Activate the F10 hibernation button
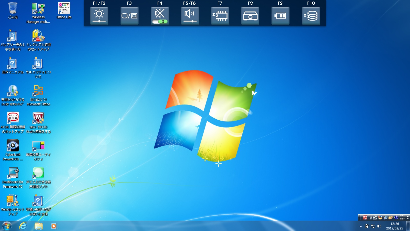Viewport: 410px width, 231px height. coord(311,16)
